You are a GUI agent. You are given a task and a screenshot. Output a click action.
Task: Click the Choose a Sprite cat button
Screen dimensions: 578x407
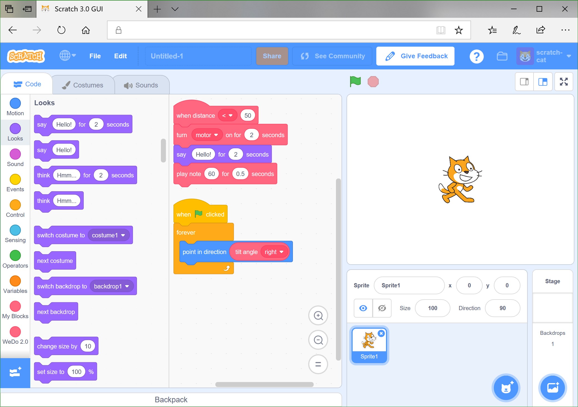[506, 388]
